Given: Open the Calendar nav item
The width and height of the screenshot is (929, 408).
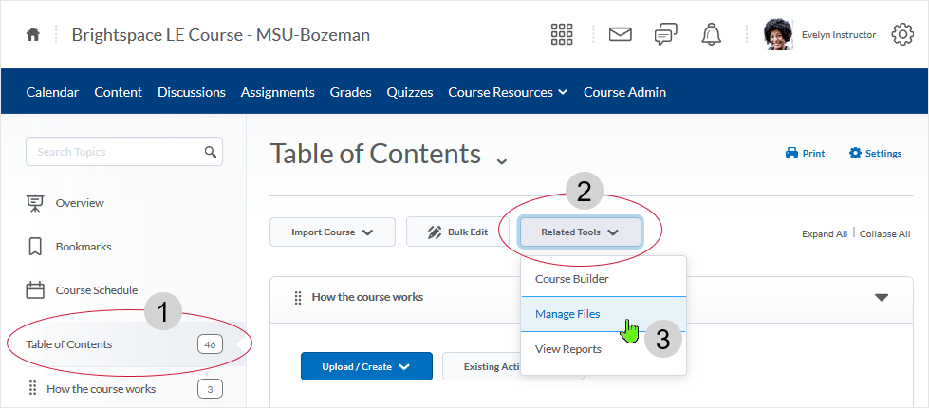Looking at the screenshot, I should [x=52, y=92].
